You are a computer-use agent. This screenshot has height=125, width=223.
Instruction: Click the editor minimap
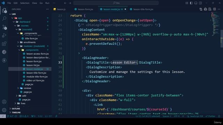click(215, 24)
